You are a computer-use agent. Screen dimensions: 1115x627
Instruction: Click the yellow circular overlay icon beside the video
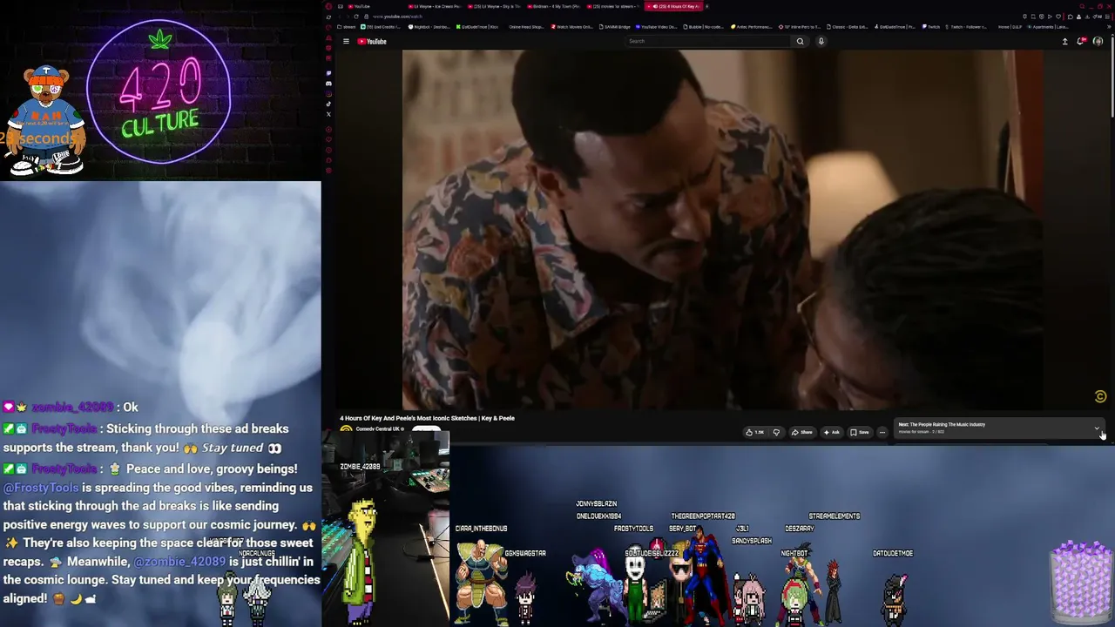click(x=1100, y=397)
